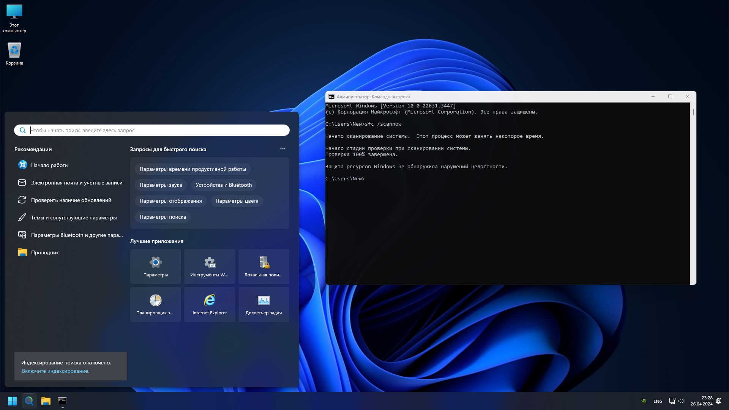Open File Explorer from taskbar
The height and width of the screenshot is (410, 729).
(x=46, y=401)
